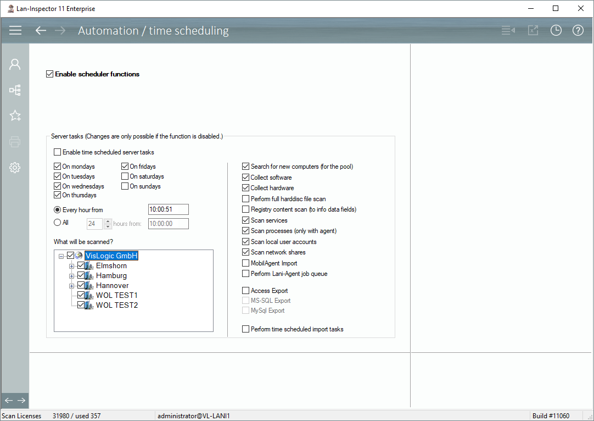Check the On saturdays checkbox

tap(125, 176)
